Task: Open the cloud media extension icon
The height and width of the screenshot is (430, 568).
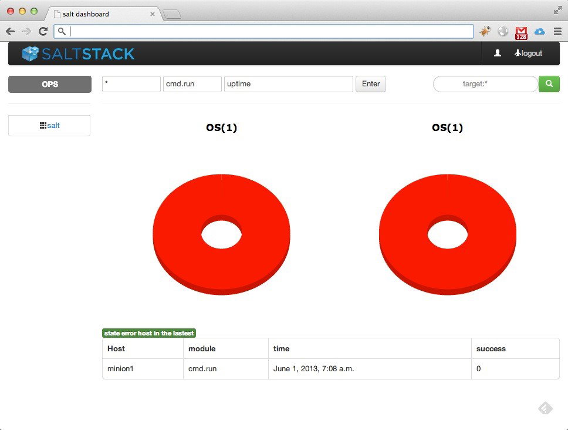Action: click(539, 31)
